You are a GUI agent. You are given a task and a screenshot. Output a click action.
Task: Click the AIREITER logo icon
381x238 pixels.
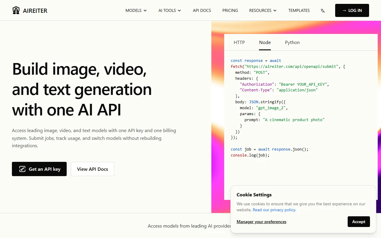click(16, 10)
